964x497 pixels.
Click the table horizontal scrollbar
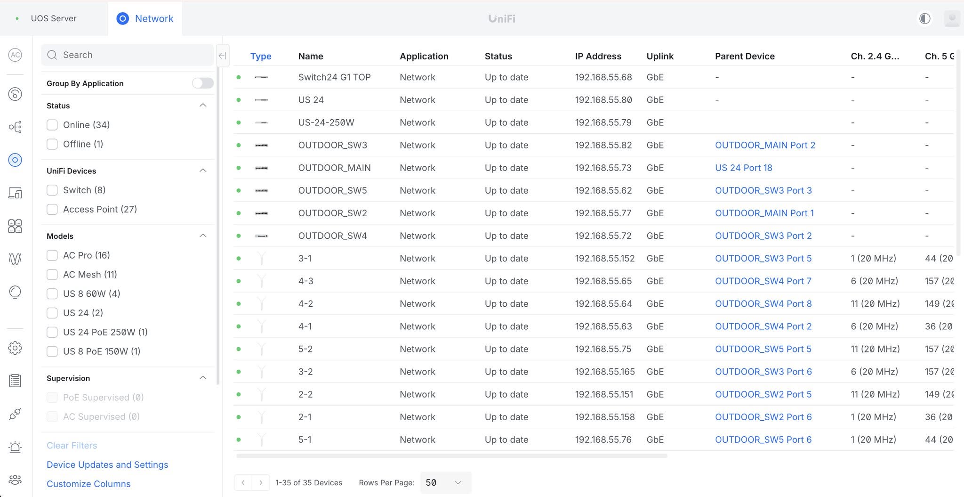coord(452,456)
